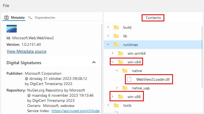
Task: Expand the native_uap folder chevron
Action: point(117,88)
